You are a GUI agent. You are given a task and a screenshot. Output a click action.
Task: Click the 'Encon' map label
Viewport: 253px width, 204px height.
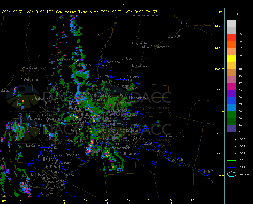[x=185, y=23]
